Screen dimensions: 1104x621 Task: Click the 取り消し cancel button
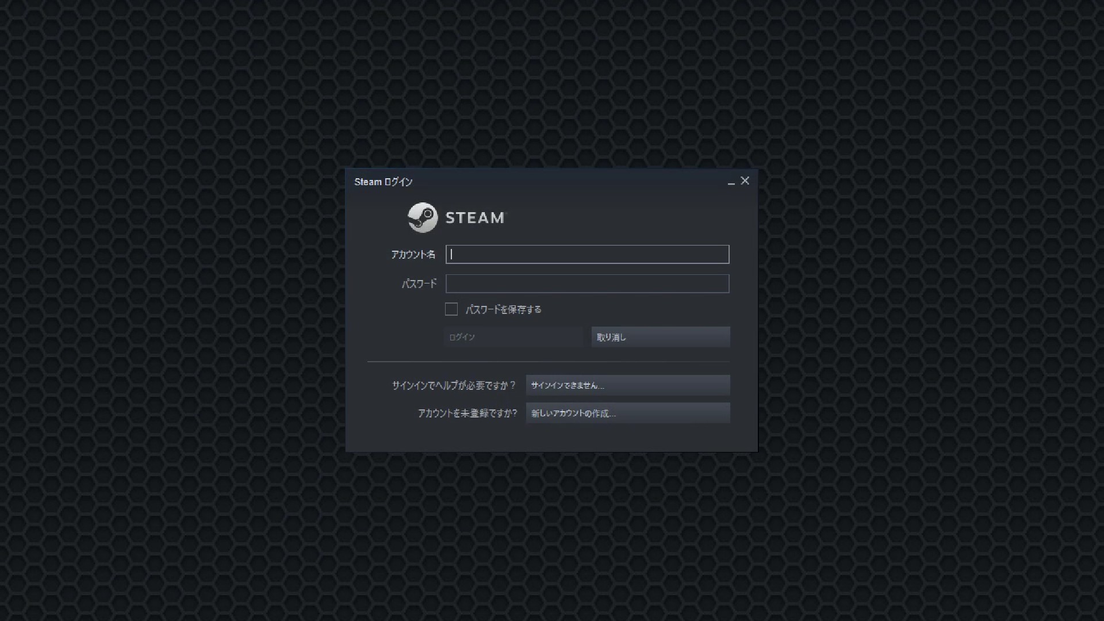(x=661, y=337)
